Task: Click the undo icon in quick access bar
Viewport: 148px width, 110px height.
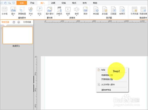Action: click(x=5, y=3)
